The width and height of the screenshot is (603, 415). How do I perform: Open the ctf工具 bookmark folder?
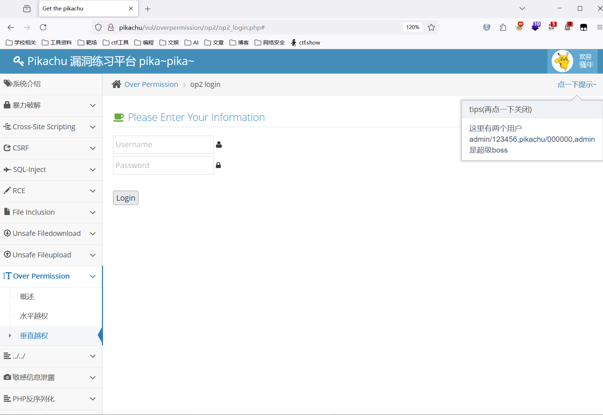pos(116,42)
